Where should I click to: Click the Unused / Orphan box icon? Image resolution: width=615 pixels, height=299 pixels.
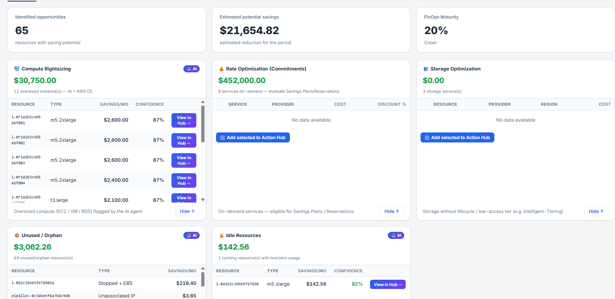tap(17, 235)
